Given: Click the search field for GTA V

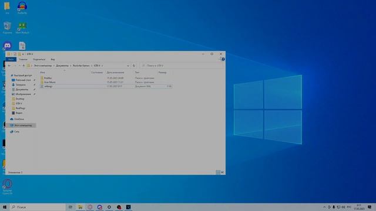Looking at the screenshot, I should click(182, 66).
